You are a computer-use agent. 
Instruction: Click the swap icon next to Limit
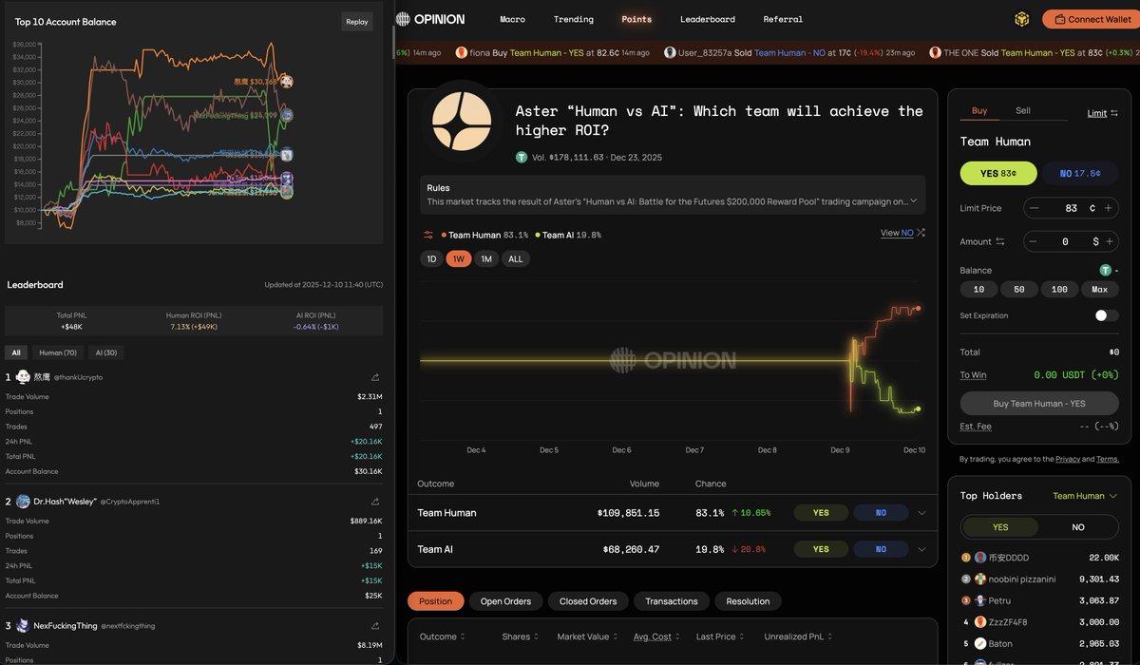(x=1115, y=113)
